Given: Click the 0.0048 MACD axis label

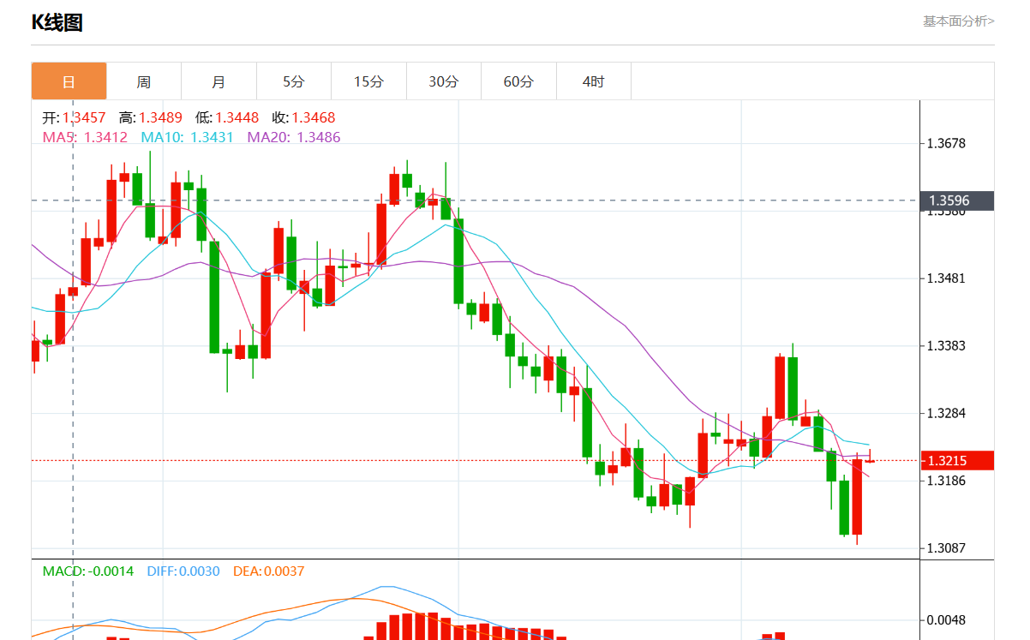Looking at the screenshot, I should 947,620.
